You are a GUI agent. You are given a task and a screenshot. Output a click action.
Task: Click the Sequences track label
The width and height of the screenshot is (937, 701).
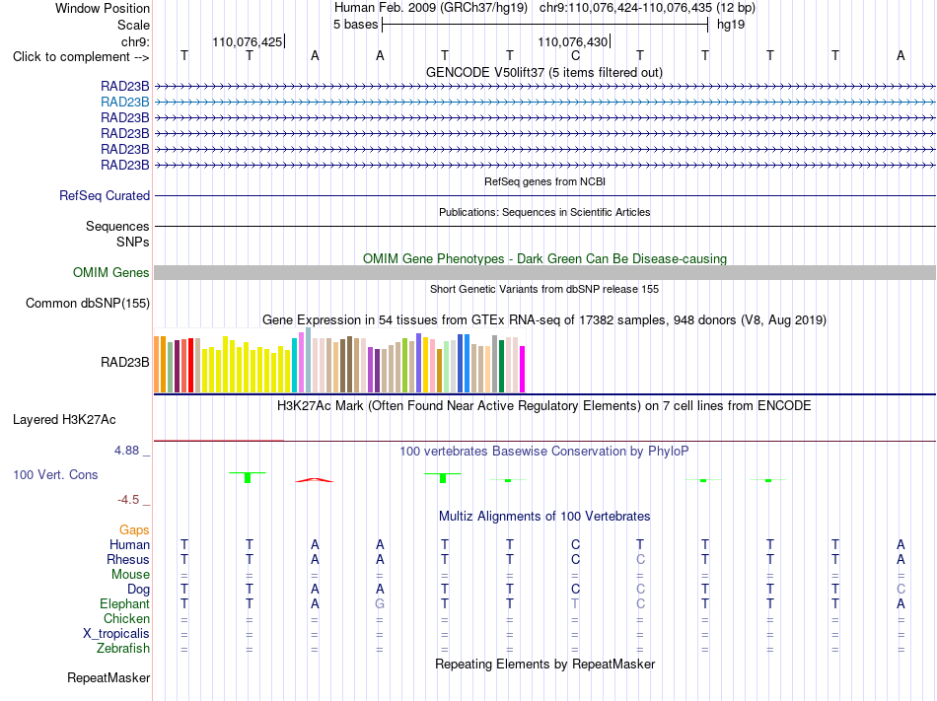117,227
